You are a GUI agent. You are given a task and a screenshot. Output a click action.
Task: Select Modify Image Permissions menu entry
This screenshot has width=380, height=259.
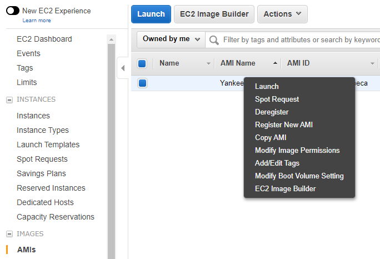click(x=297, y=151)
